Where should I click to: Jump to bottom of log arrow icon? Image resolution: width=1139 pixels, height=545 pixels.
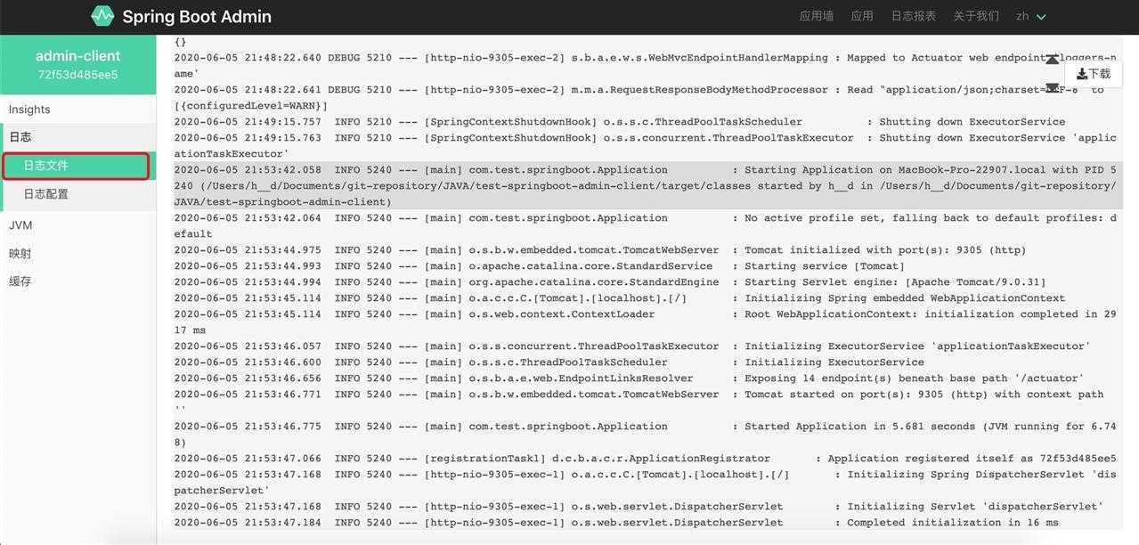pyautogui.click(x=1052, y=88)
